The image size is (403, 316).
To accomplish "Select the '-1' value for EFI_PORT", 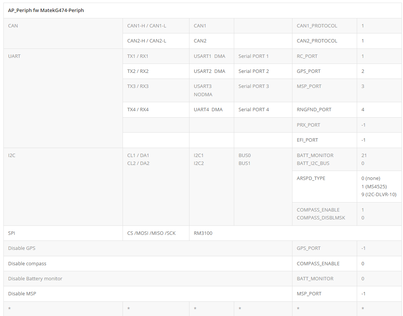I will (363, 140).
